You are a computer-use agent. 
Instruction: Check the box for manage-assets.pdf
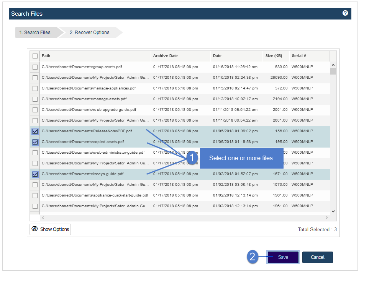(35, 99)
